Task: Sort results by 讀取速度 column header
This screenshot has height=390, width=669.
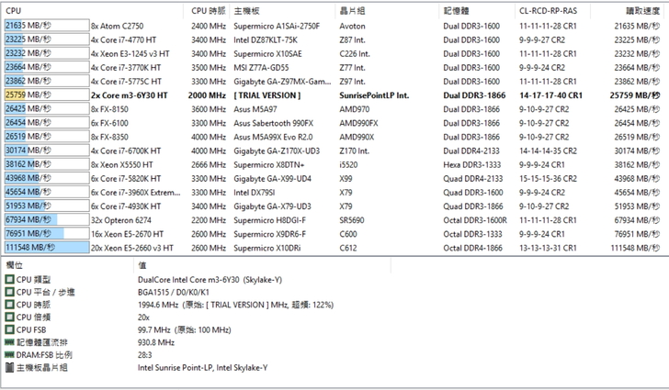Action: click(x=639, y=9)
